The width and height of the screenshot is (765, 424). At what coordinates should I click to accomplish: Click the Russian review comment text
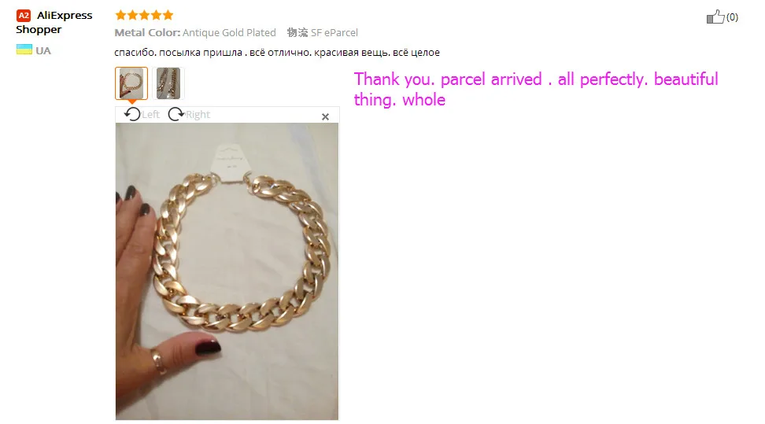tap(277, 52)
